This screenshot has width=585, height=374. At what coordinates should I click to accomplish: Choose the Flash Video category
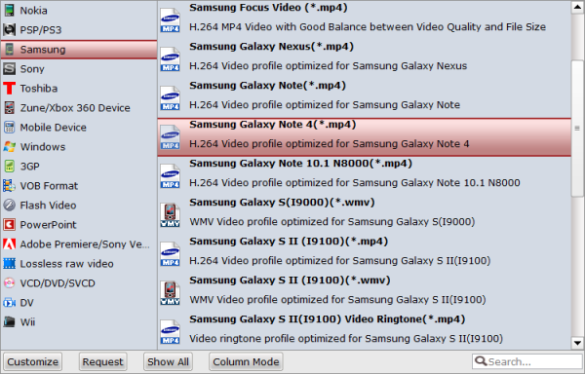click(79, 206)
